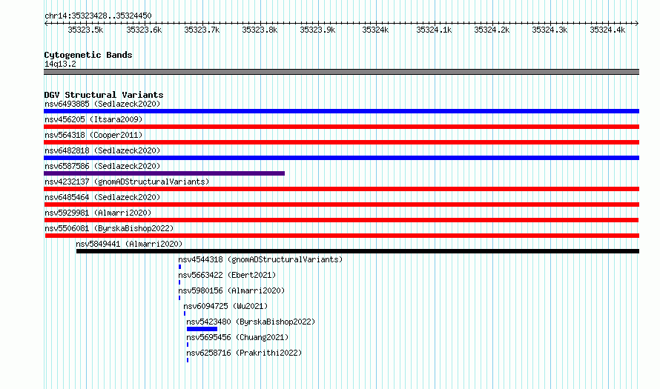
Task: Select the gray 14q13.2 cytogenetic band bar
Action: pos(341,72)
